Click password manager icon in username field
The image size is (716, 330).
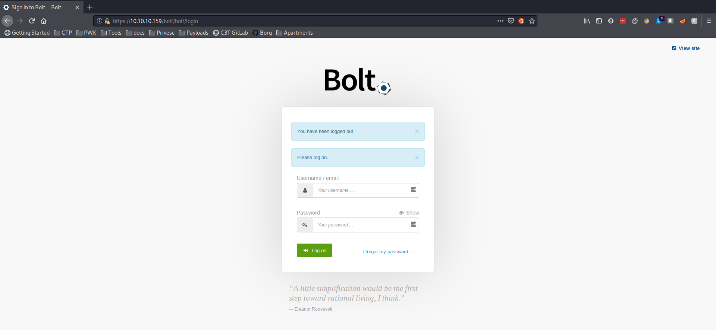[x=414, y=190]
